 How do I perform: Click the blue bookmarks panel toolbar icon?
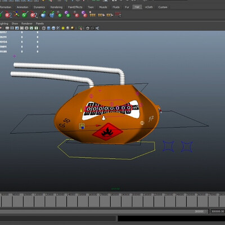(17, 28)
